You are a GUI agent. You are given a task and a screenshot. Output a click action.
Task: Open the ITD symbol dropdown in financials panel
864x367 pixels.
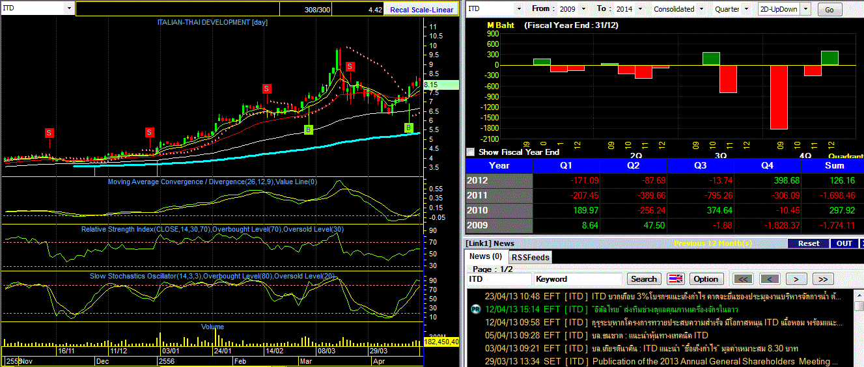[x=518, y=9]
